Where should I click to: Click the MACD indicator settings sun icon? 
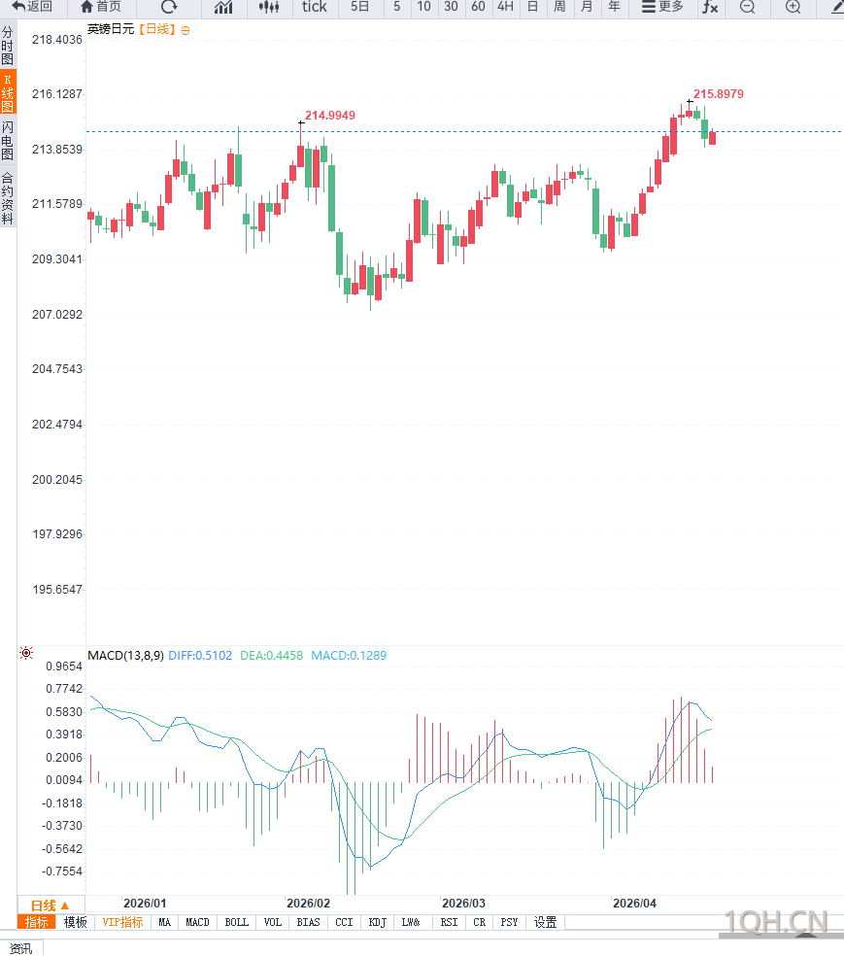[x=26, y=653]
